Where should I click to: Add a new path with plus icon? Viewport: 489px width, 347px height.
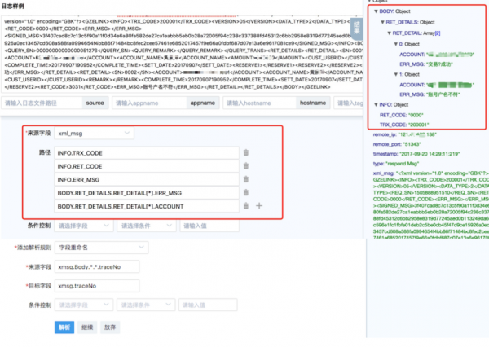[x=259, y=206]
